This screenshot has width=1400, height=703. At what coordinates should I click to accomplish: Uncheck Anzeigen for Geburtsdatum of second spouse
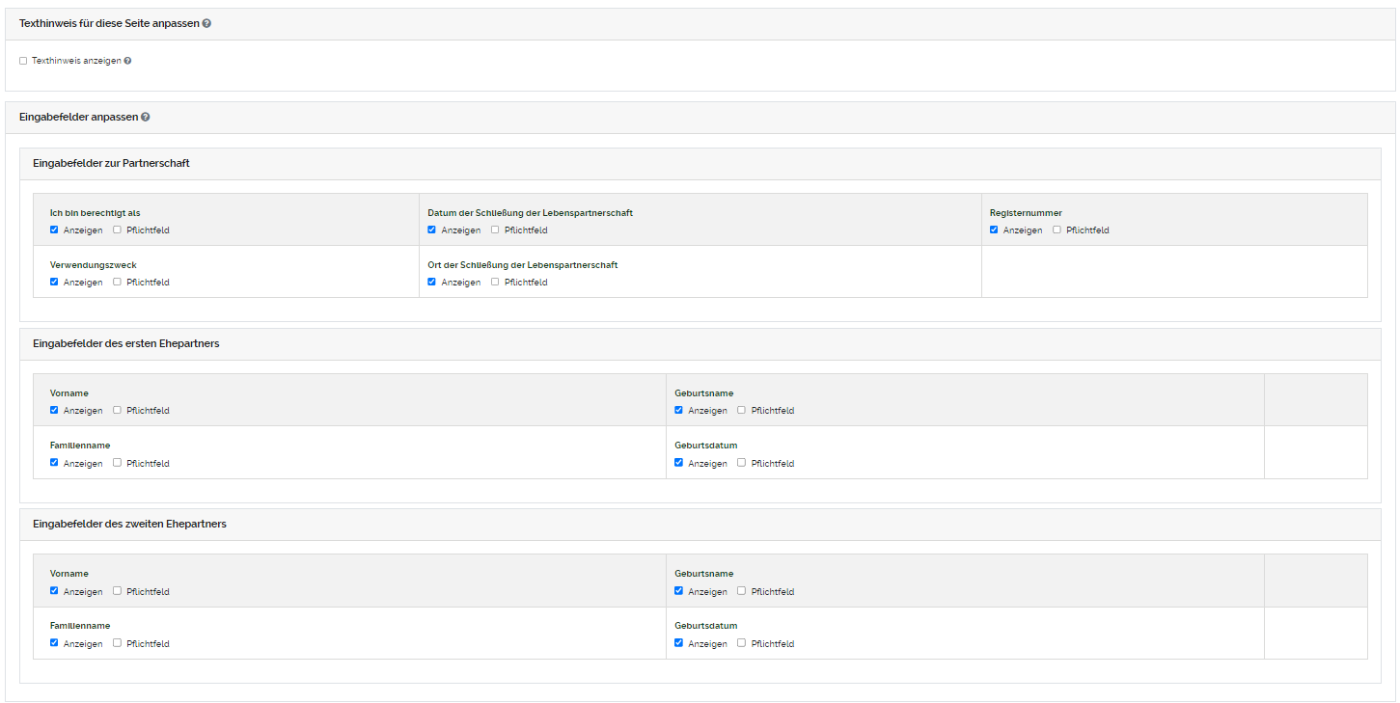pos(678,642)
